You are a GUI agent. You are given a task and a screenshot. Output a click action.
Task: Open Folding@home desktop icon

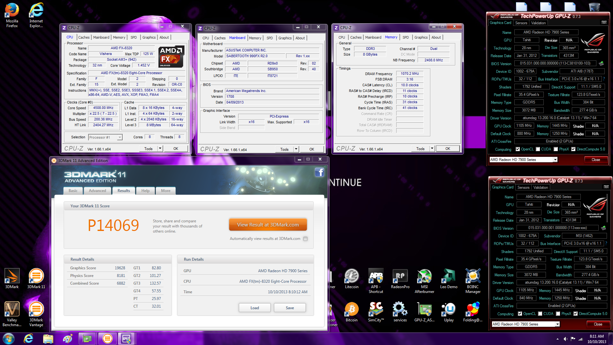point(473,311)
